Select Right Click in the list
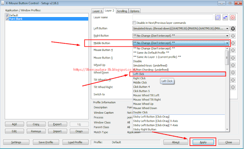 tap(179, 78)
